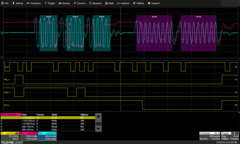Open the Utilities menu
The height and width of the screenshot is (144, 240).
click(139, 3)
